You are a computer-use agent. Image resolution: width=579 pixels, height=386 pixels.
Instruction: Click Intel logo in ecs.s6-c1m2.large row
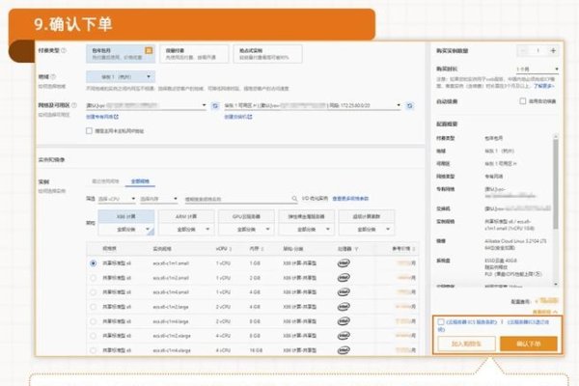[x=344, y=307]
